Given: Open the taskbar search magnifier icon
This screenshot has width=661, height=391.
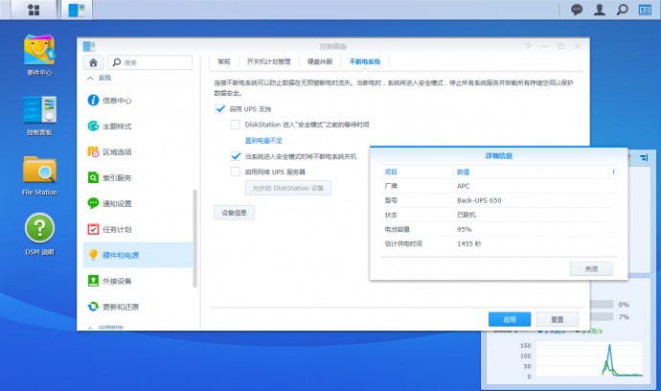Looking at the screenshot, I should [623, 10].
